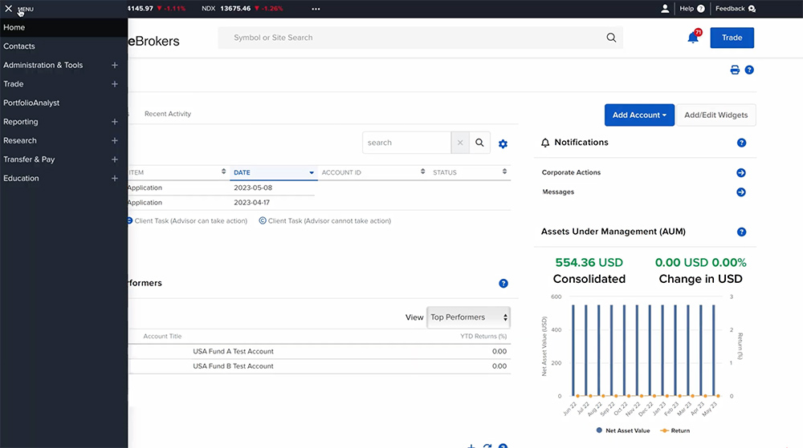Image resolution: width=803 pixels, height=448 pixels.
Task: Expand the Reporting menu section
Action: pos(115,122)
